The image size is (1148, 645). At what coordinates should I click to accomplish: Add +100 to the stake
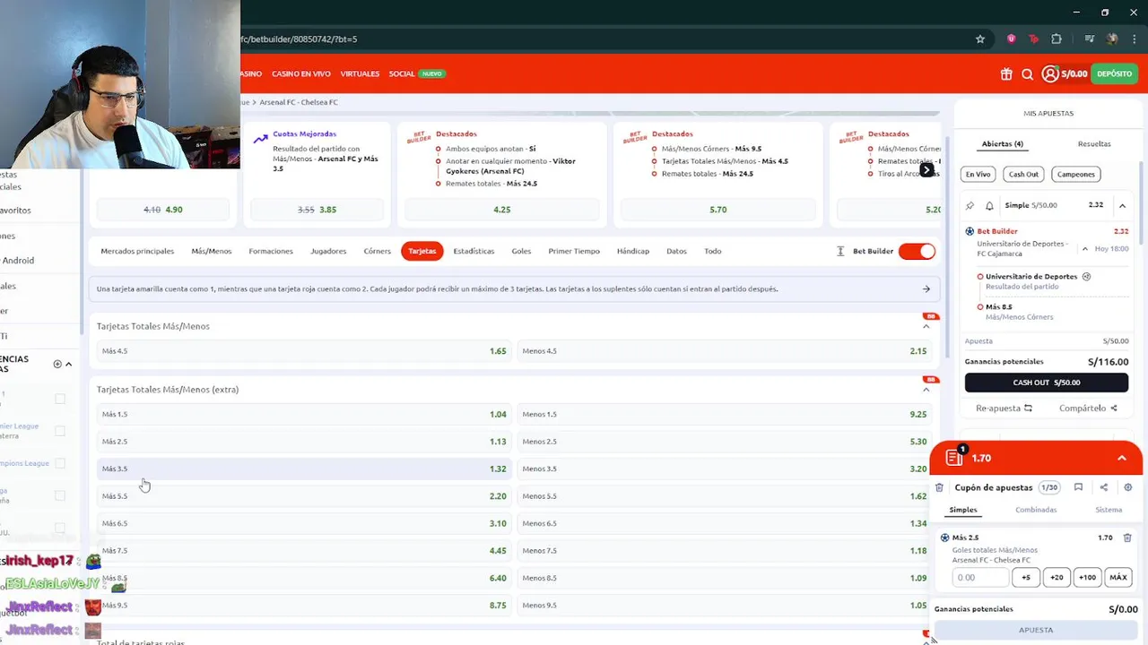coord(1087,577)
